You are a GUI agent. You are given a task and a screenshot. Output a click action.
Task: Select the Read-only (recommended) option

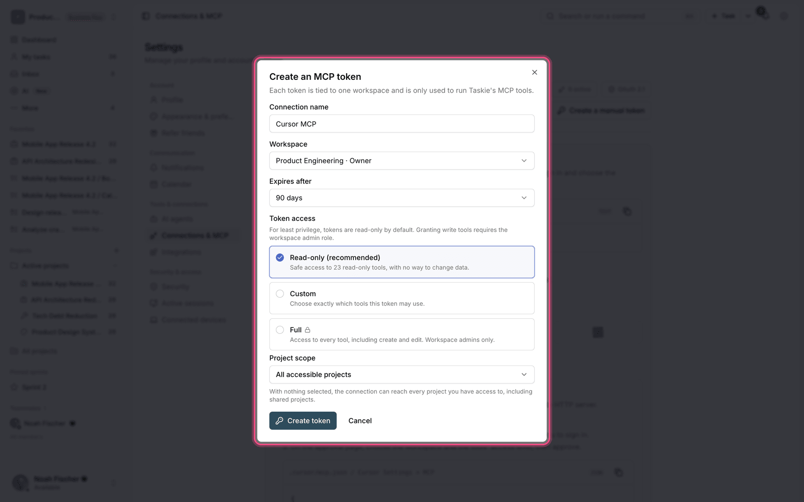[401, 262]
